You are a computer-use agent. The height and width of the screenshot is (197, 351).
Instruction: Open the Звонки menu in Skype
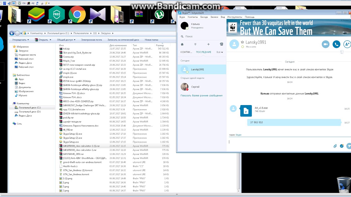(x=214, y=17)
